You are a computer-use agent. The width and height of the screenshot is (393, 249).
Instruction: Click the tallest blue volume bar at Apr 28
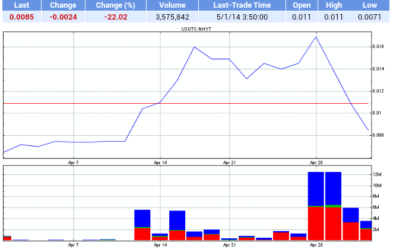(x=316, y=189)
